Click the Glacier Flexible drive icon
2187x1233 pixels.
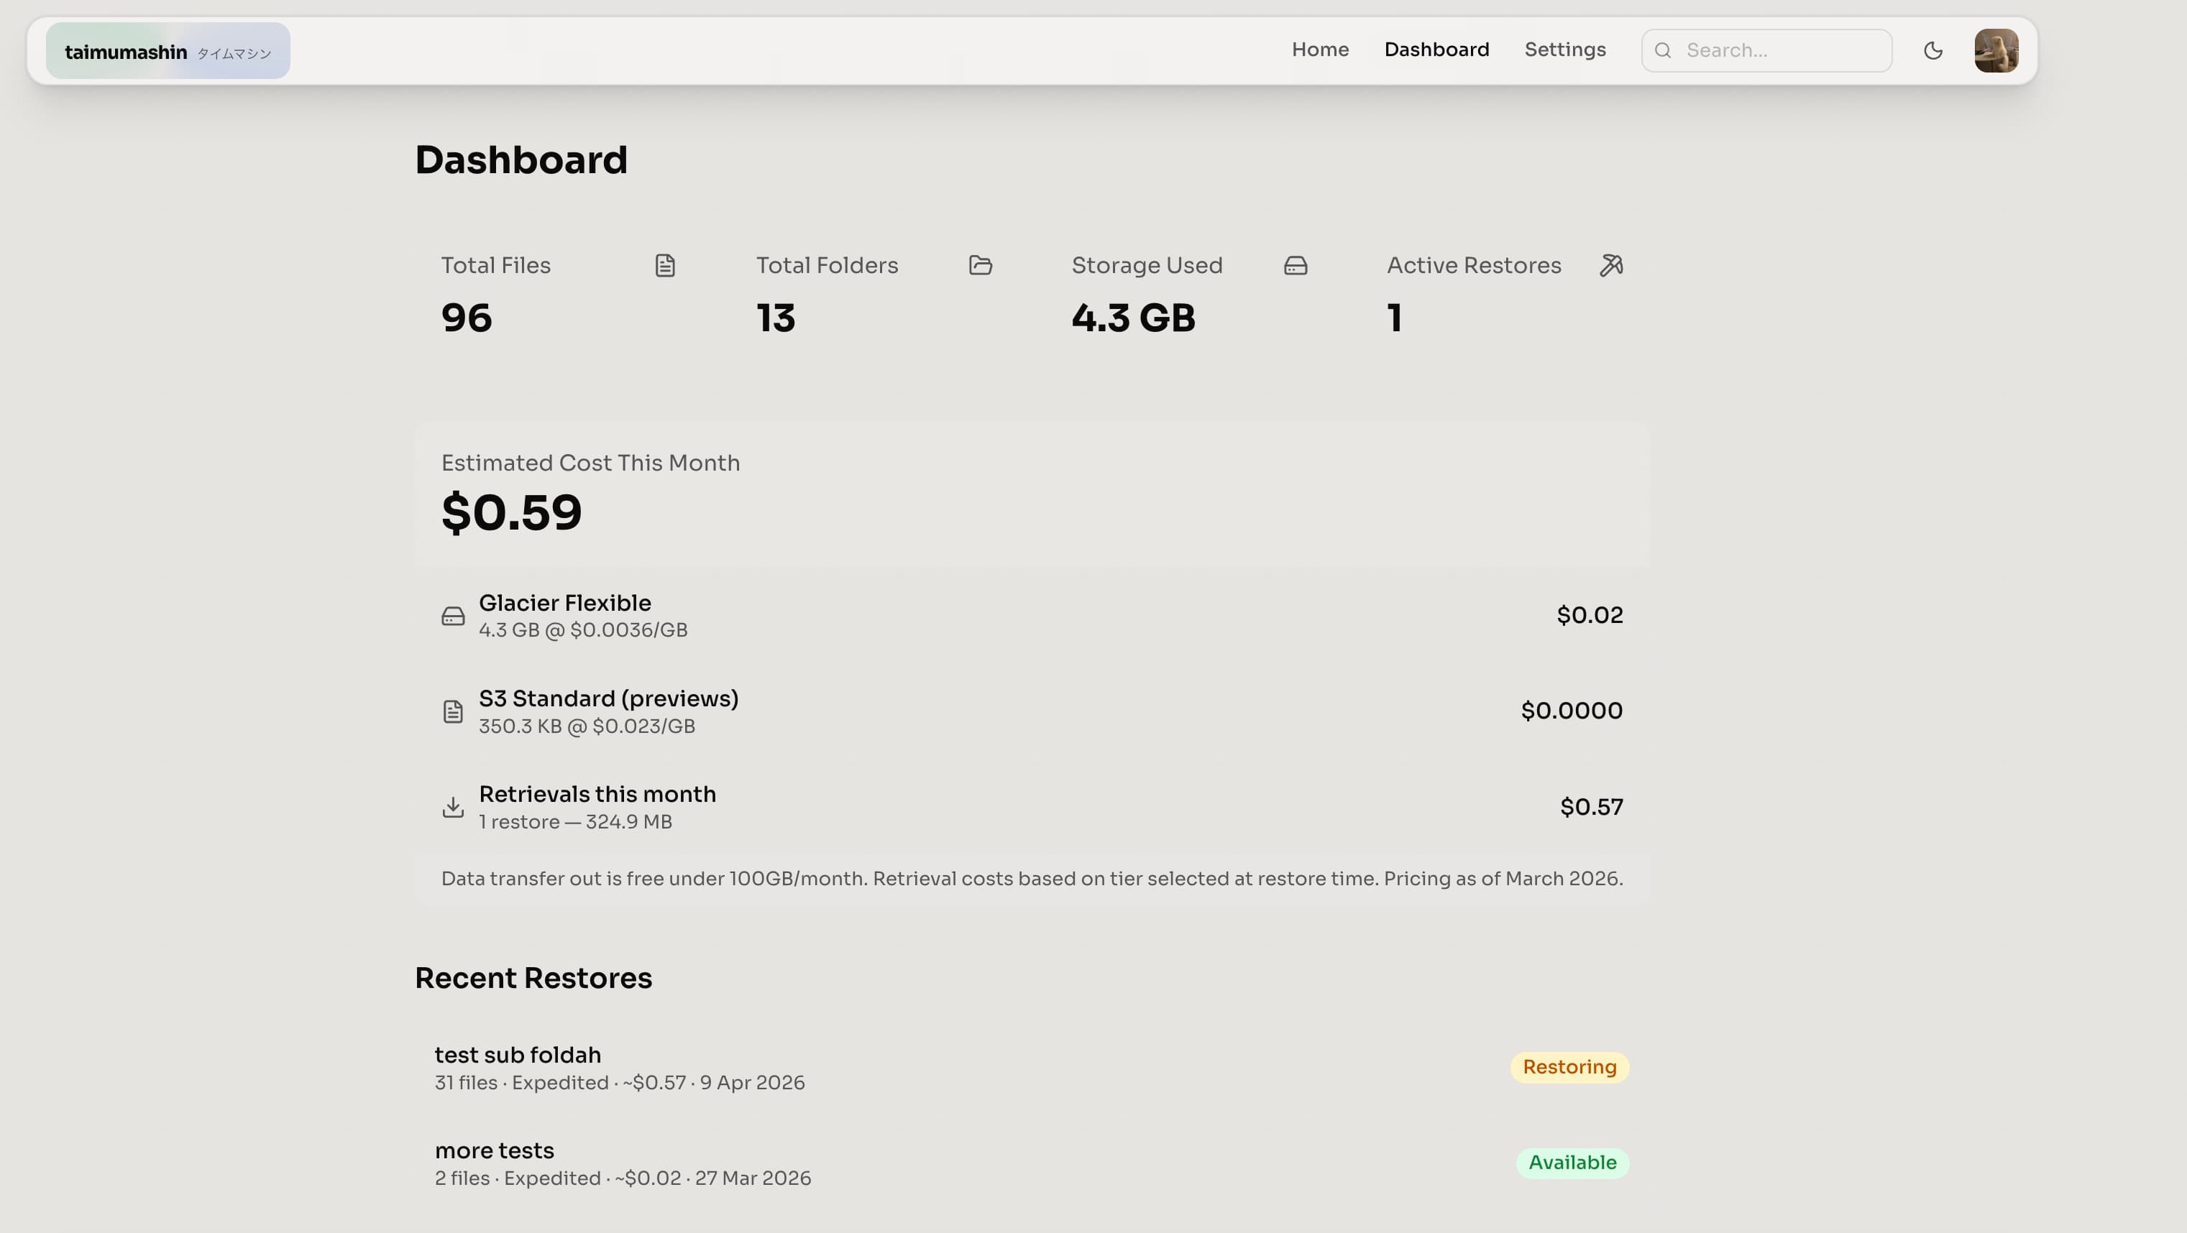point(452,616)
